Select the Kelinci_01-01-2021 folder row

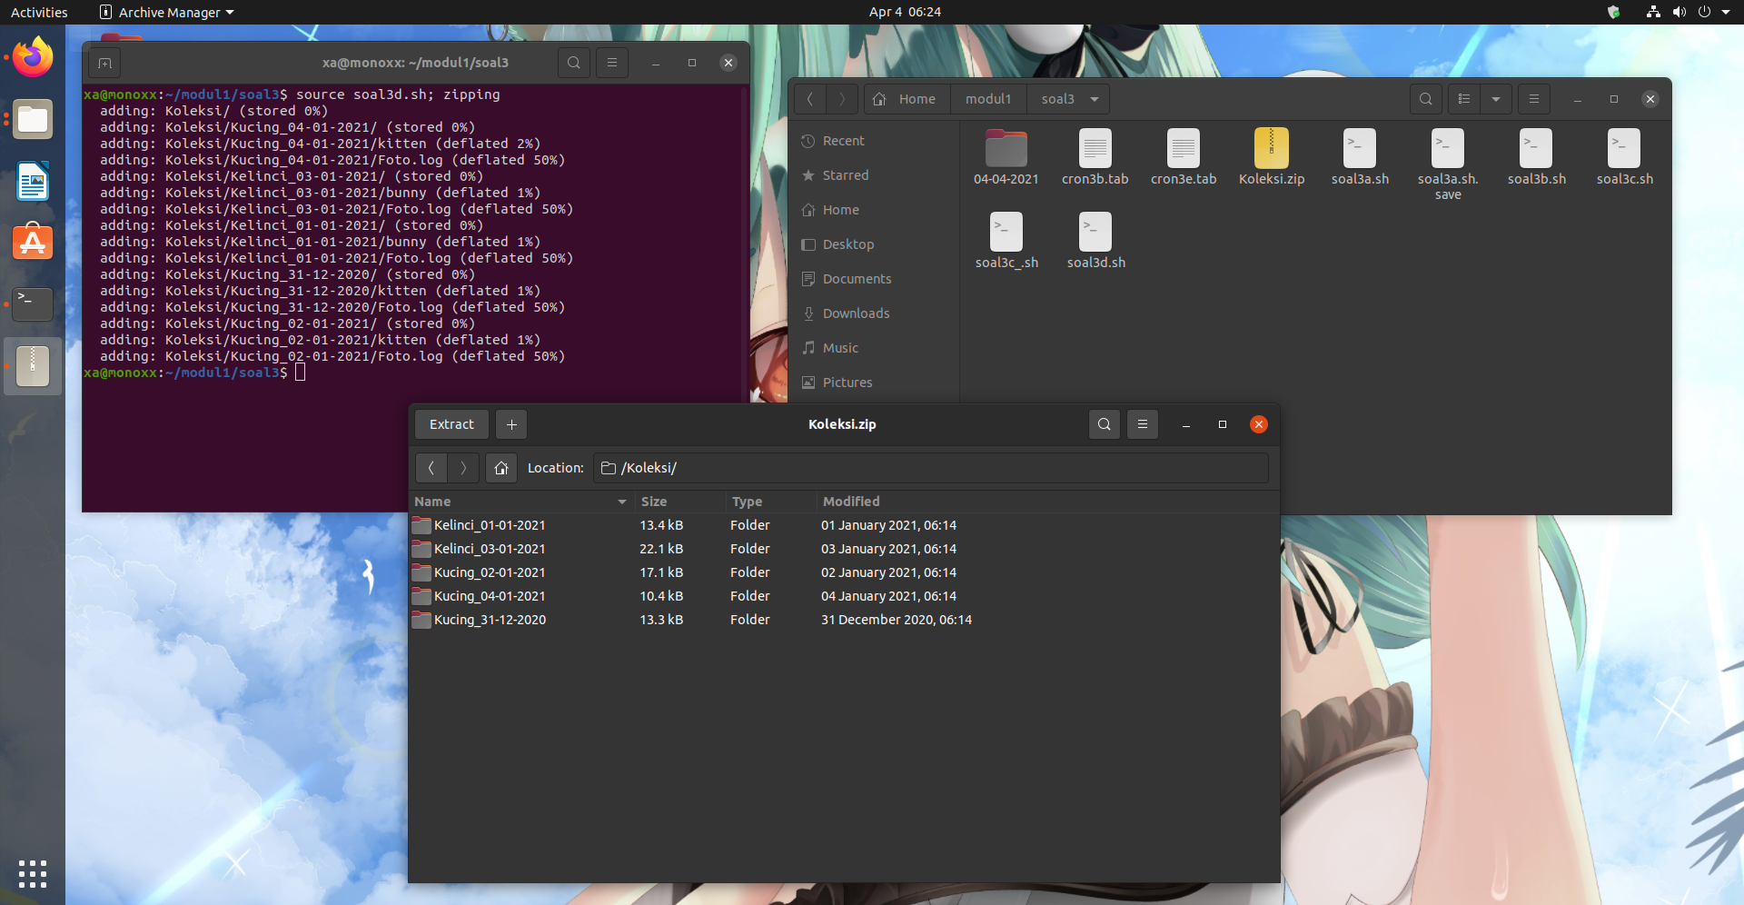tap(844, 525)
